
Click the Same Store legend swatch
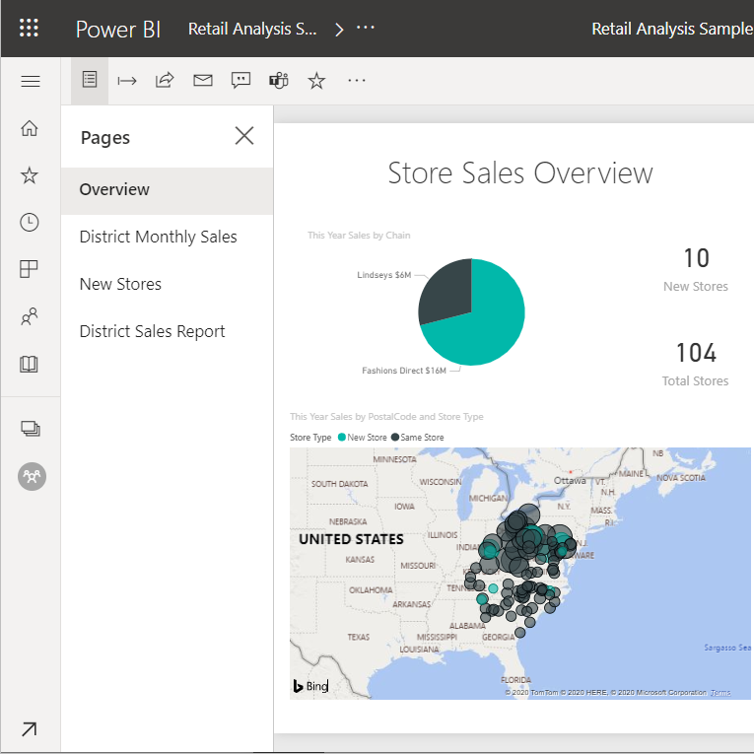click(x=395, y=437)
